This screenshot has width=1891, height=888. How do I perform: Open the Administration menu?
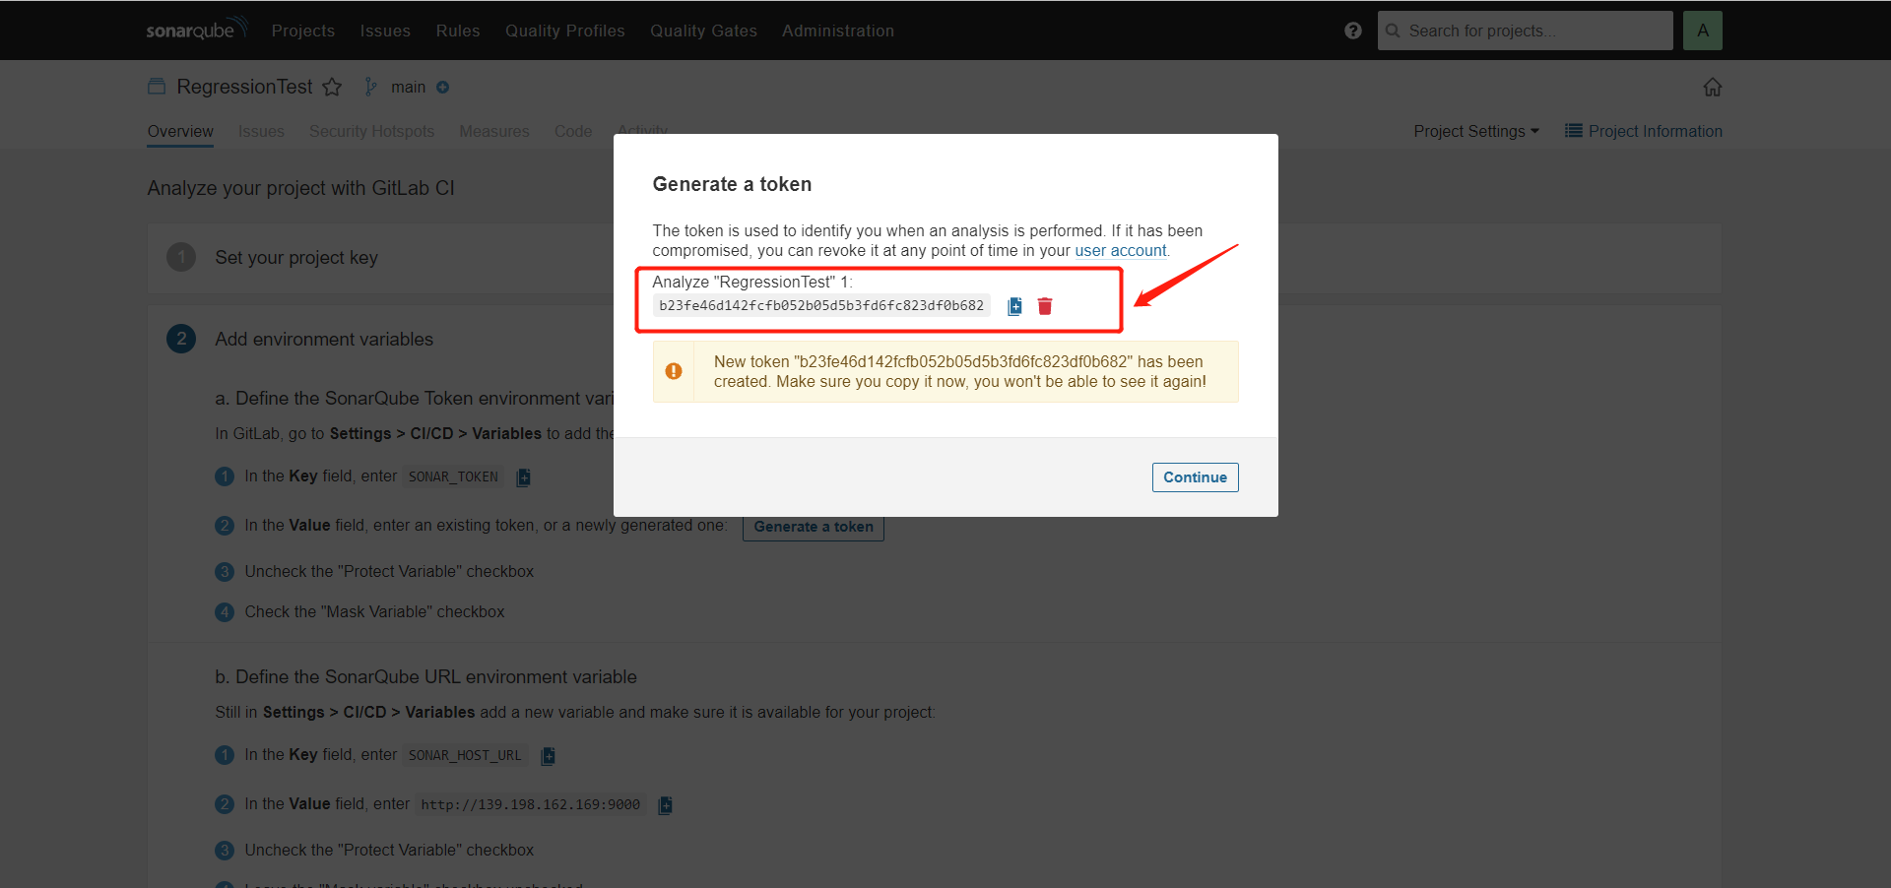[x=837, y=31]
